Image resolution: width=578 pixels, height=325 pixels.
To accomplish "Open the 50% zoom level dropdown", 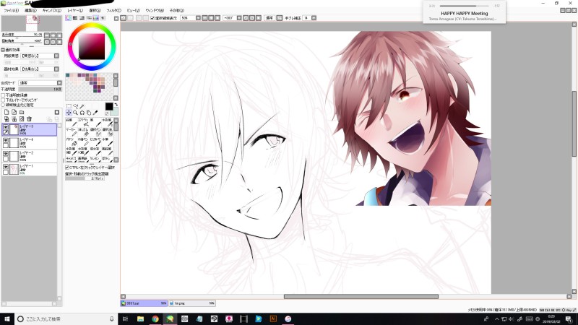I will pos(198,17).
